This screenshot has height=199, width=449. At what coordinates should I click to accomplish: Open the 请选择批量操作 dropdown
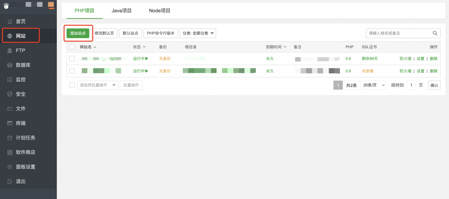(x=98, y=85)
